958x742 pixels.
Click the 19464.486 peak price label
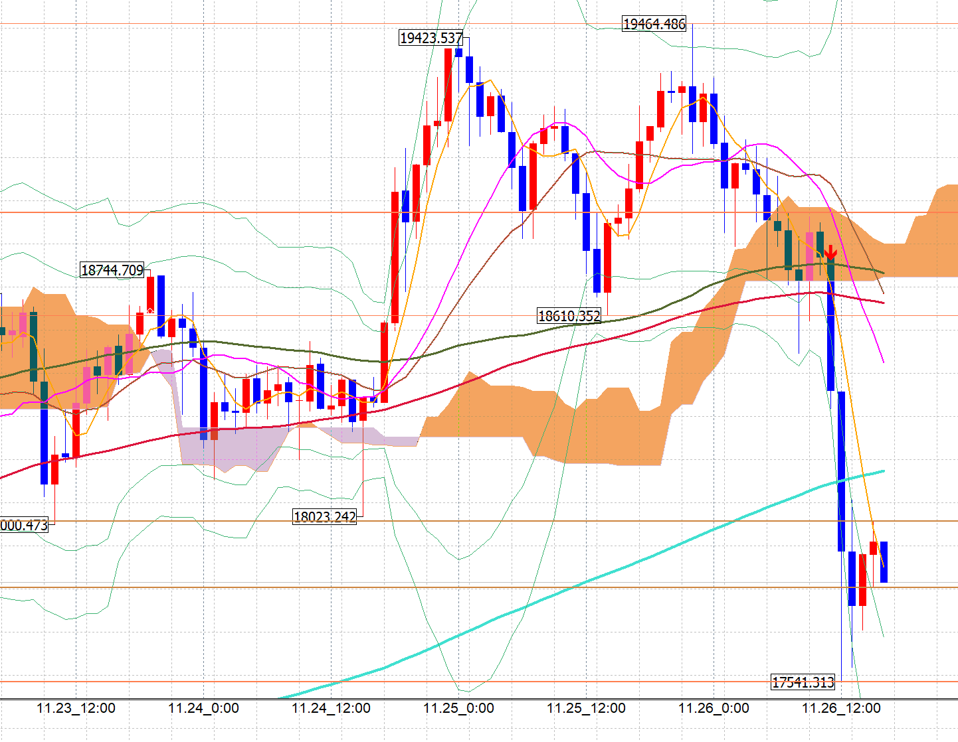(x=654, y=24)
